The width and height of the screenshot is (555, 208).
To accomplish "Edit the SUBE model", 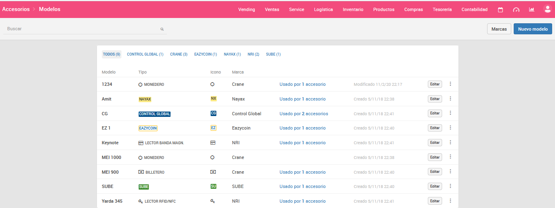I will 435,186.
